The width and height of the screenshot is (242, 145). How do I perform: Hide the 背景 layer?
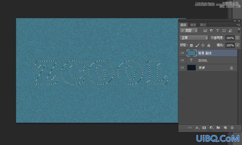pyautogui.click(x=182, y=68)
